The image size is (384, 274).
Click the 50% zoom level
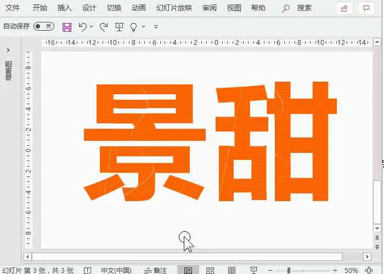tap(351, 270)
